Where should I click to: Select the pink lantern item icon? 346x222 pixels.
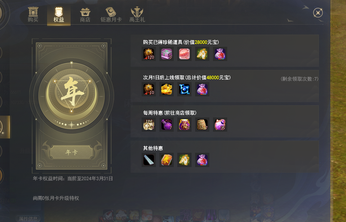184,54
